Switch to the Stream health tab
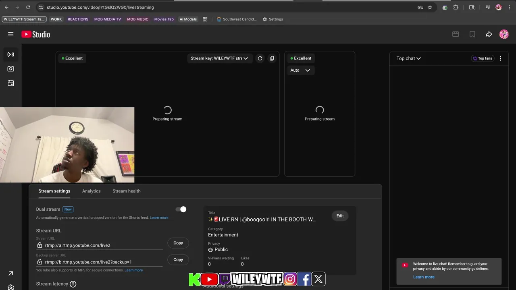 coord(127,191)
